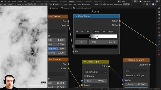
Task: Open the RGB color mode dropdown
Action: 99,32
